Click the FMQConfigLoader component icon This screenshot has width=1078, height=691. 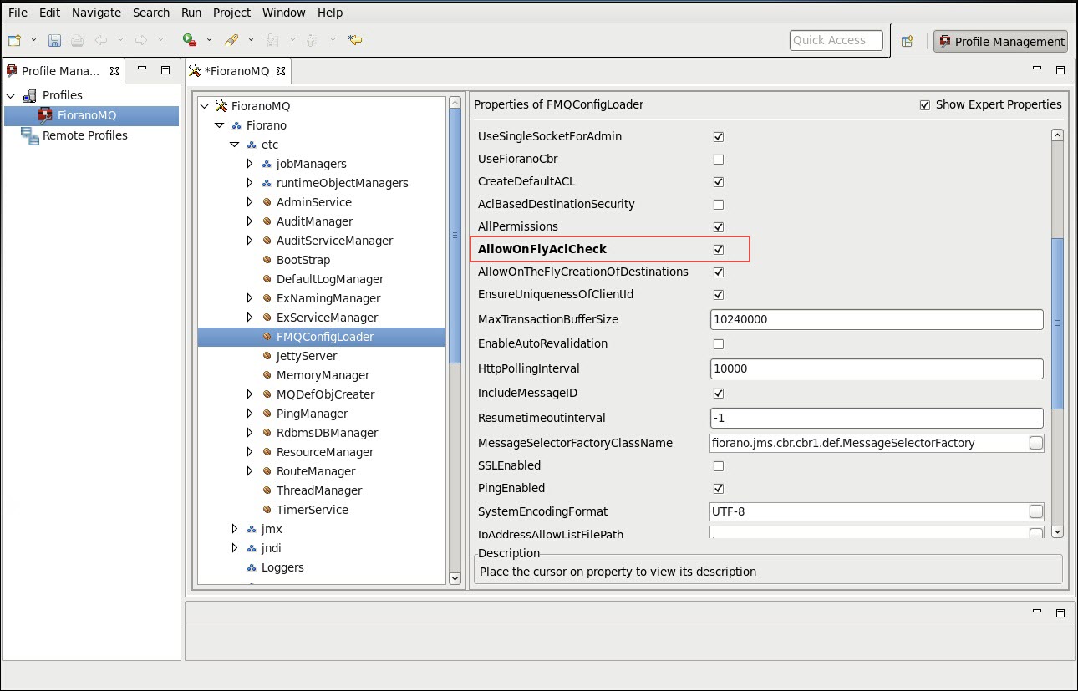tap(267, 338)
